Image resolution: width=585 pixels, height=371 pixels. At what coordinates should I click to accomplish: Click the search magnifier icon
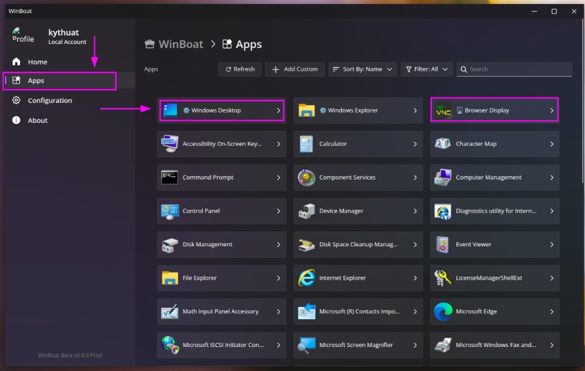(464, 69)
